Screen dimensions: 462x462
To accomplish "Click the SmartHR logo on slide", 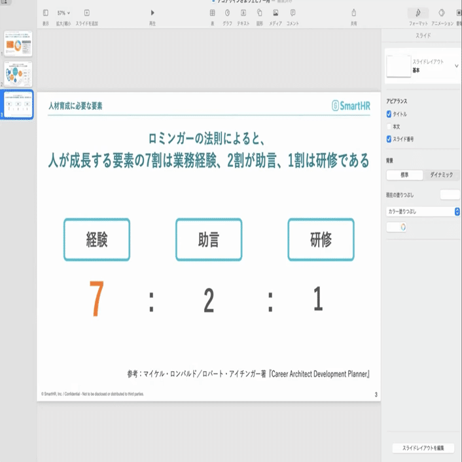I will [x=351, y=105].
